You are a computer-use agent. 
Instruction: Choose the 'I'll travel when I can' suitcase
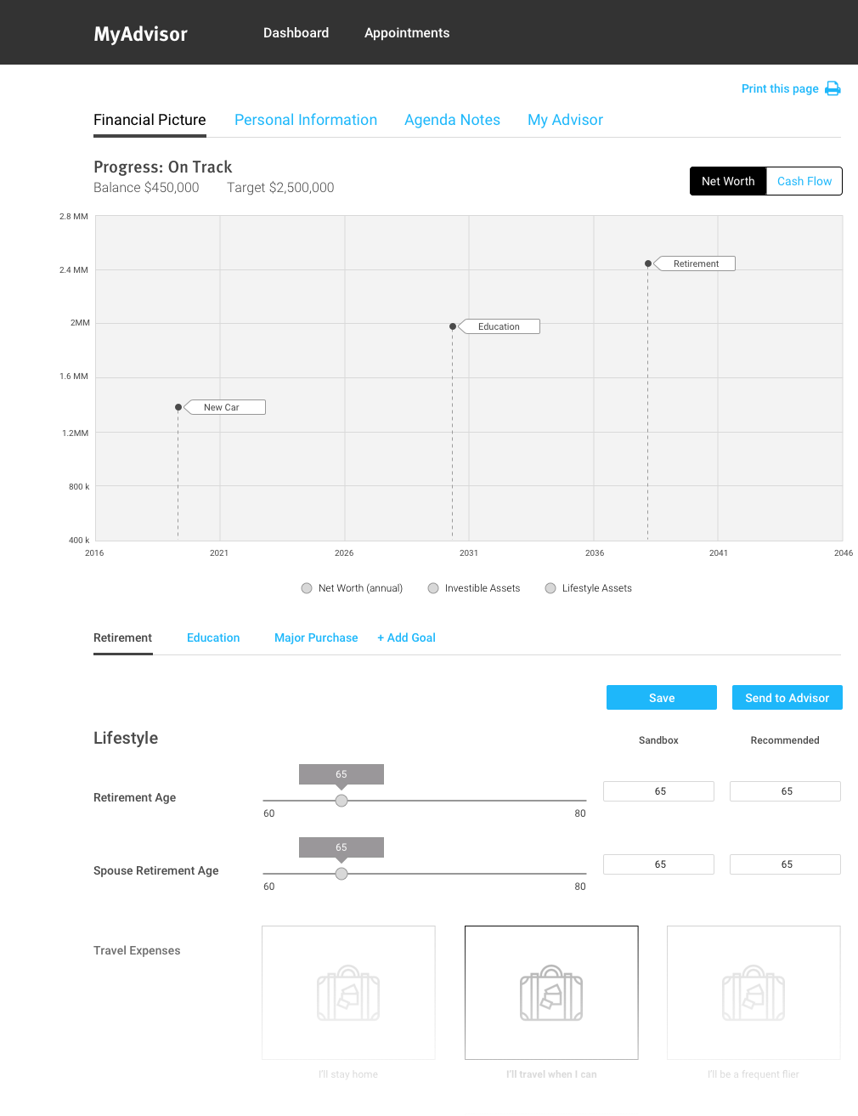(x=551, y=993)
